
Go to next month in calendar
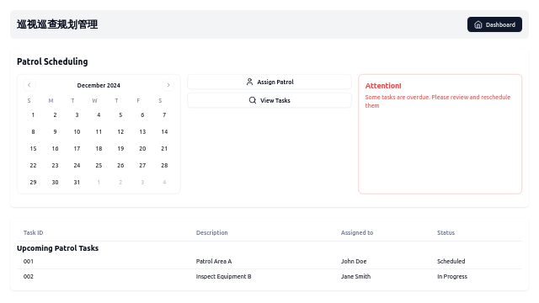pos(168,85)
